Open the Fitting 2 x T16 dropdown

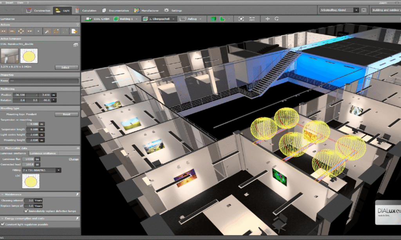[x=58, y=170]
